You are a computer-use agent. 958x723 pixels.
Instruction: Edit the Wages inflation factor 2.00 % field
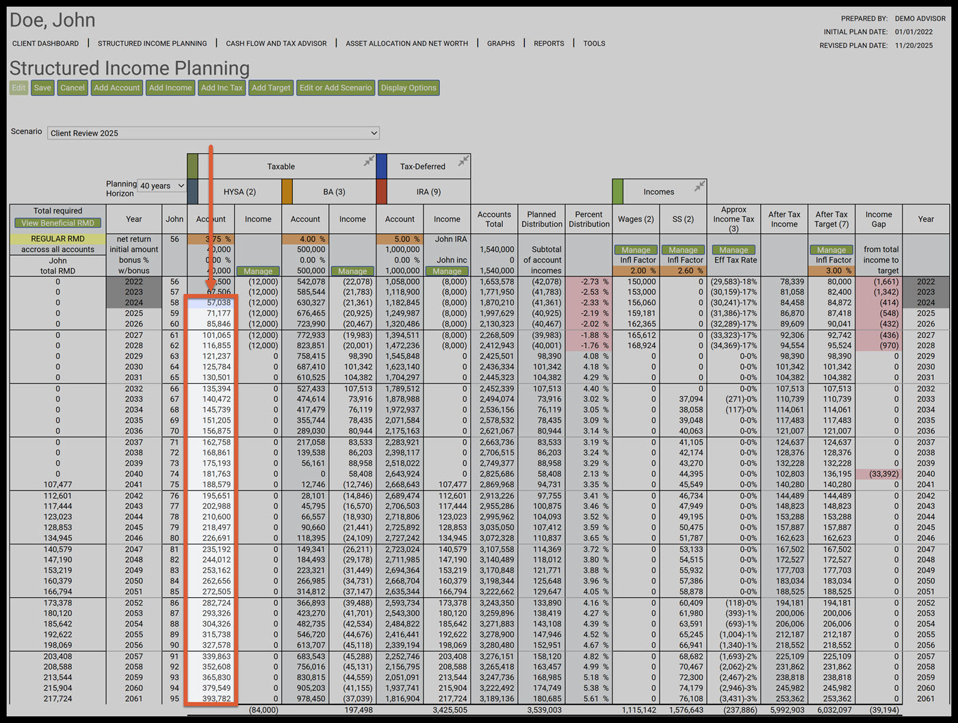[x=636, y=272]
